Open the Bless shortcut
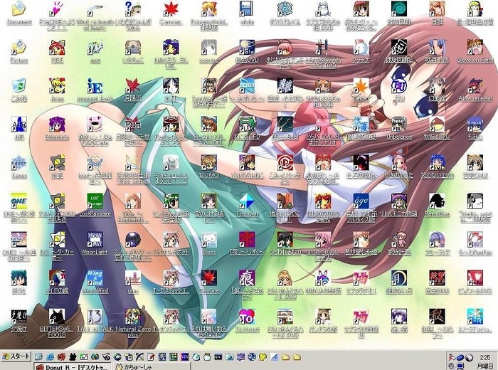Viewport: 498px width, 370px height. pyautogui.click(x=209, y=240)
